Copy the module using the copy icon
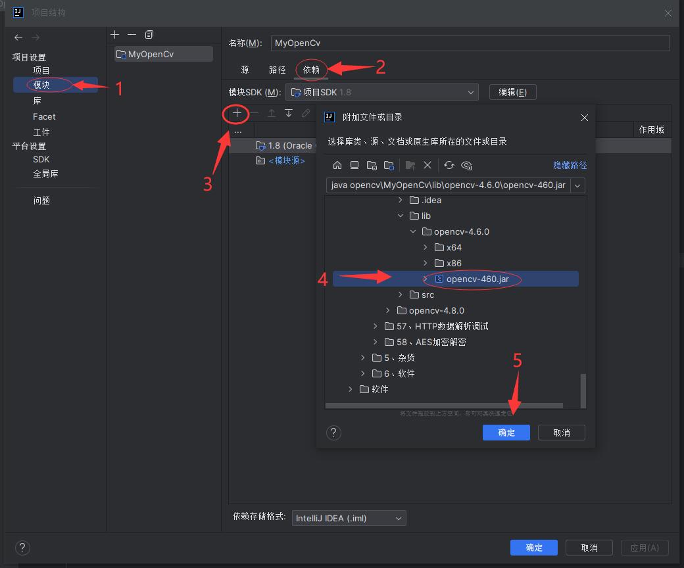The image size is (684, 568). point(149,34)
